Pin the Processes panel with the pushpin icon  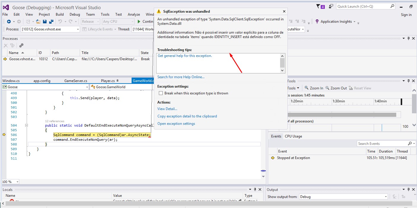(408, 39)
